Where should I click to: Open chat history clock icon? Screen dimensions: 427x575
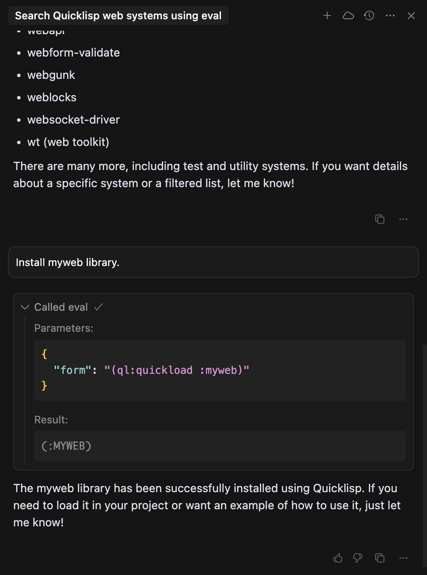coord(369,16)
